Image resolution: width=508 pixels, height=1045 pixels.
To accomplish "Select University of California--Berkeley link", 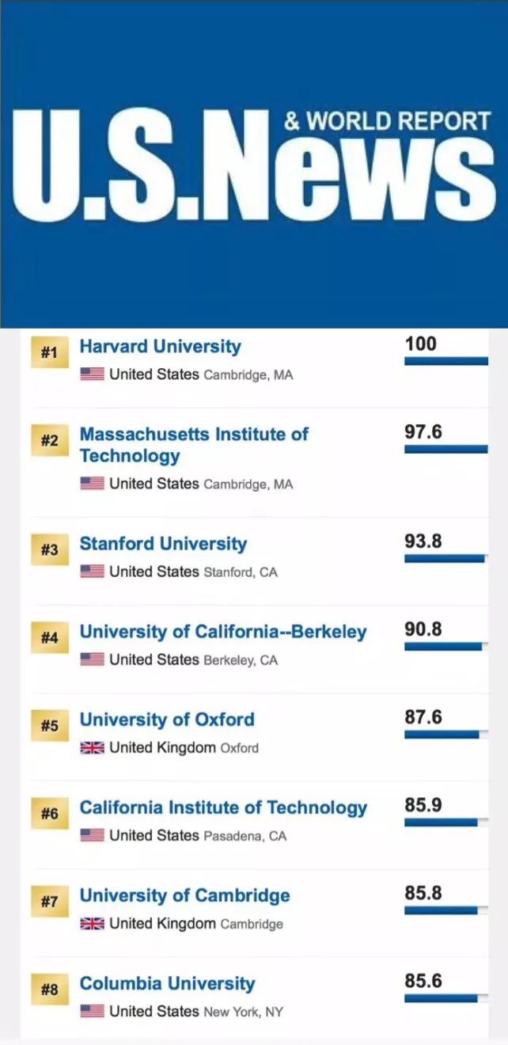I will point(223,632).
